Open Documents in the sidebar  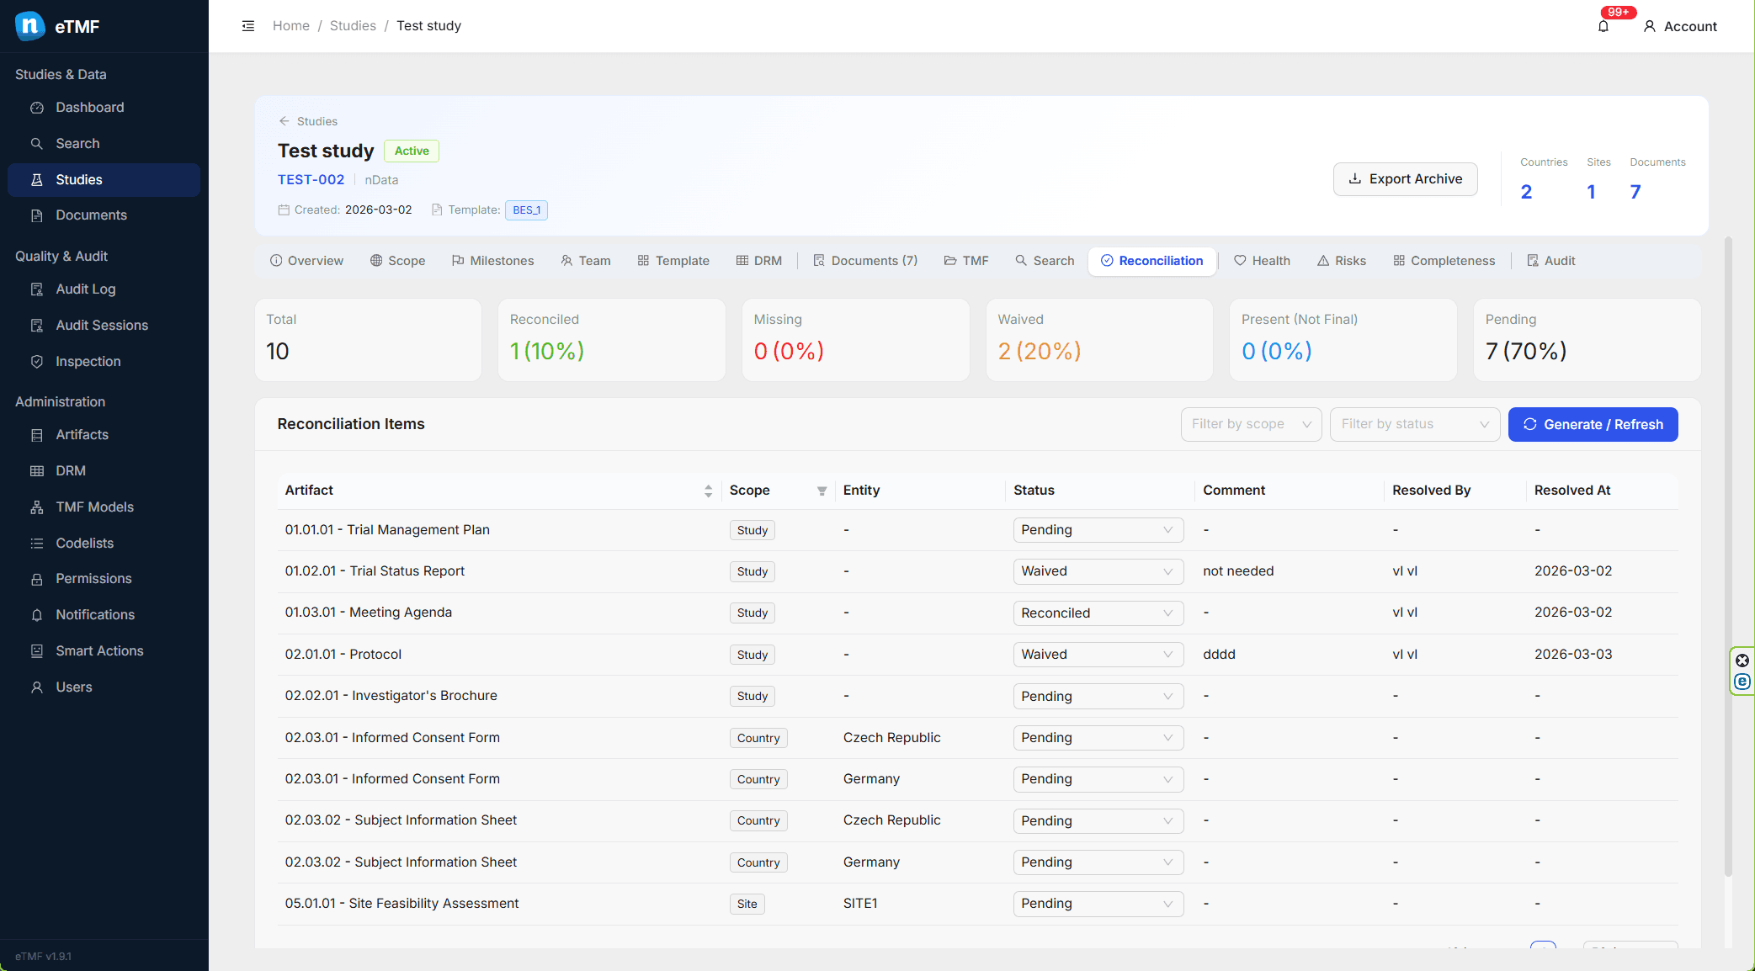tap(104, 215)
